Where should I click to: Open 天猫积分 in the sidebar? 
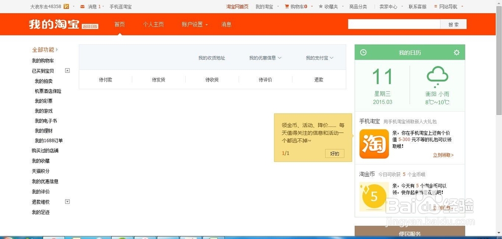coord(41,171)
